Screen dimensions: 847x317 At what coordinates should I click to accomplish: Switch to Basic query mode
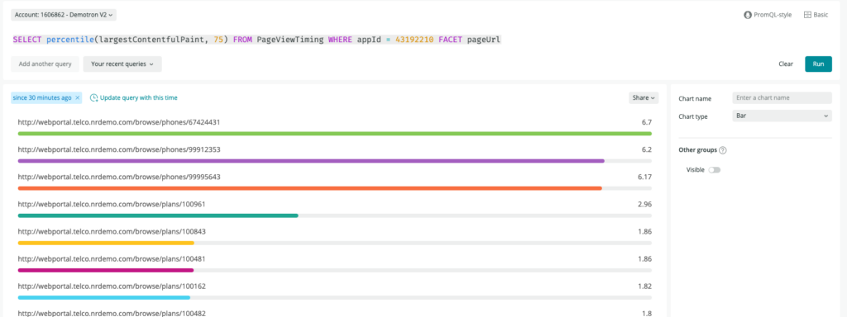coord(816,15)
